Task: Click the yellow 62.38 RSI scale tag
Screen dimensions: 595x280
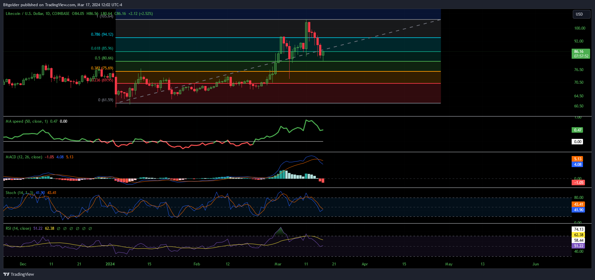Action: [578, 235]
